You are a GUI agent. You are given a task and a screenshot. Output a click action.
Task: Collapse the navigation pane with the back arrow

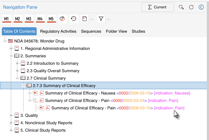(201, 7)
